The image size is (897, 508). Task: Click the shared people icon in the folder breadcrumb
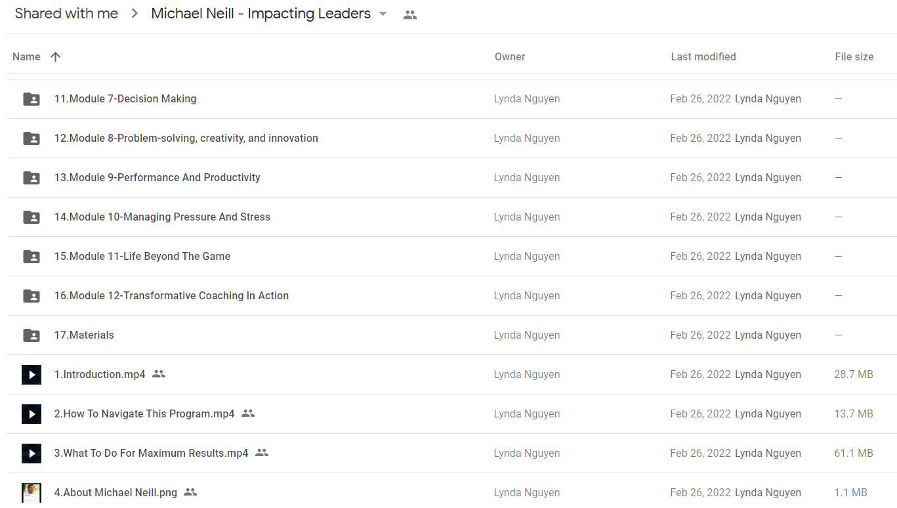[410, 14]
